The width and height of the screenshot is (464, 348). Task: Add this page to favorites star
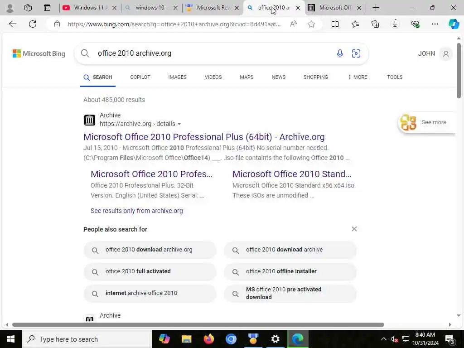pyautogui.click(x=311, y=24)
